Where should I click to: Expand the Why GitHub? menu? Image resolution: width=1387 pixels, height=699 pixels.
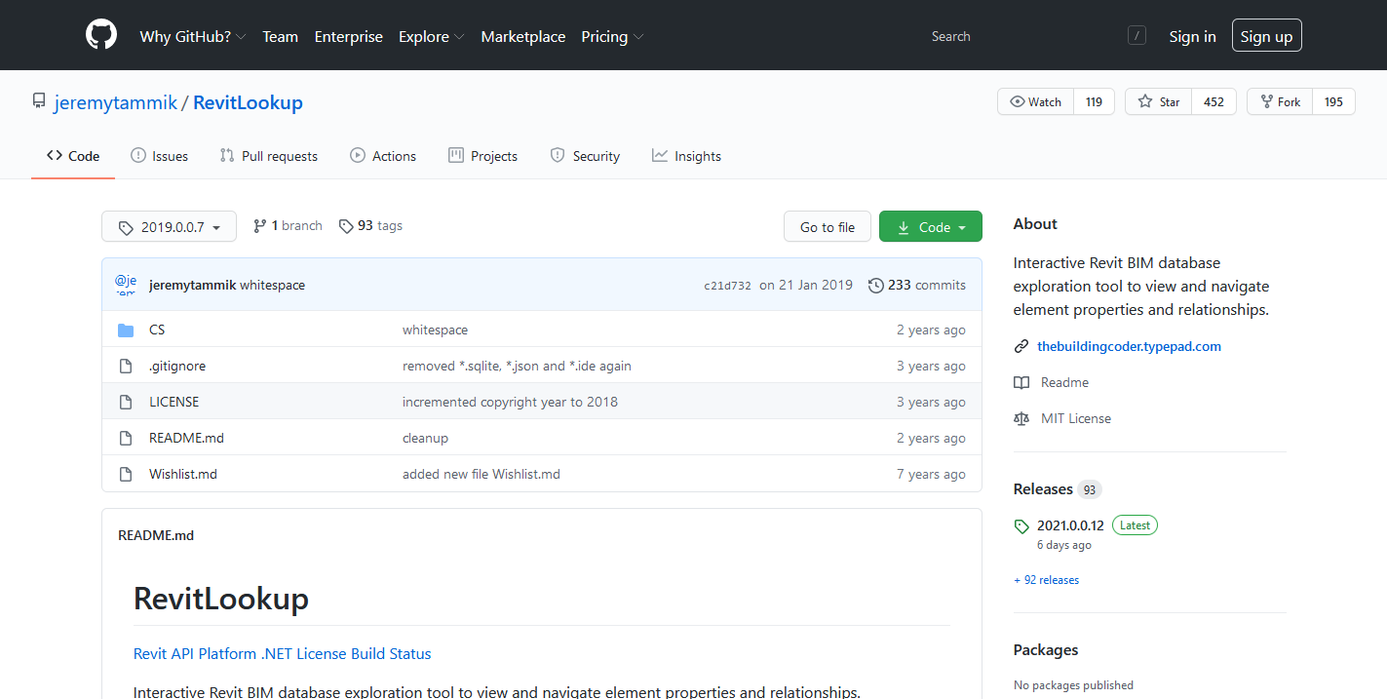pyautogui.click(x=192, y=37)
